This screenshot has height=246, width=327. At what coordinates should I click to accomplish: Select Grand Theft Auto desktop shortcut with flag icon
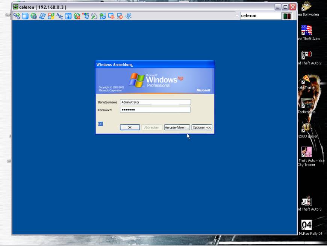[x=308, y=33]
